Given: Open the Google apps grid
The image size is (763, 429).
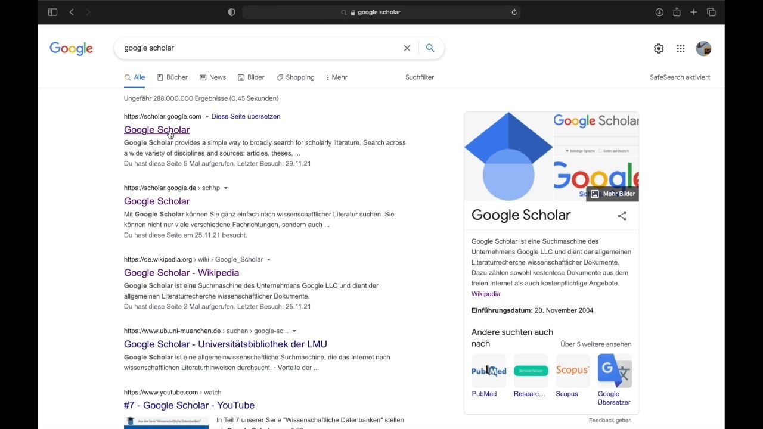Looking at the screenshot, I should point(681,49).
